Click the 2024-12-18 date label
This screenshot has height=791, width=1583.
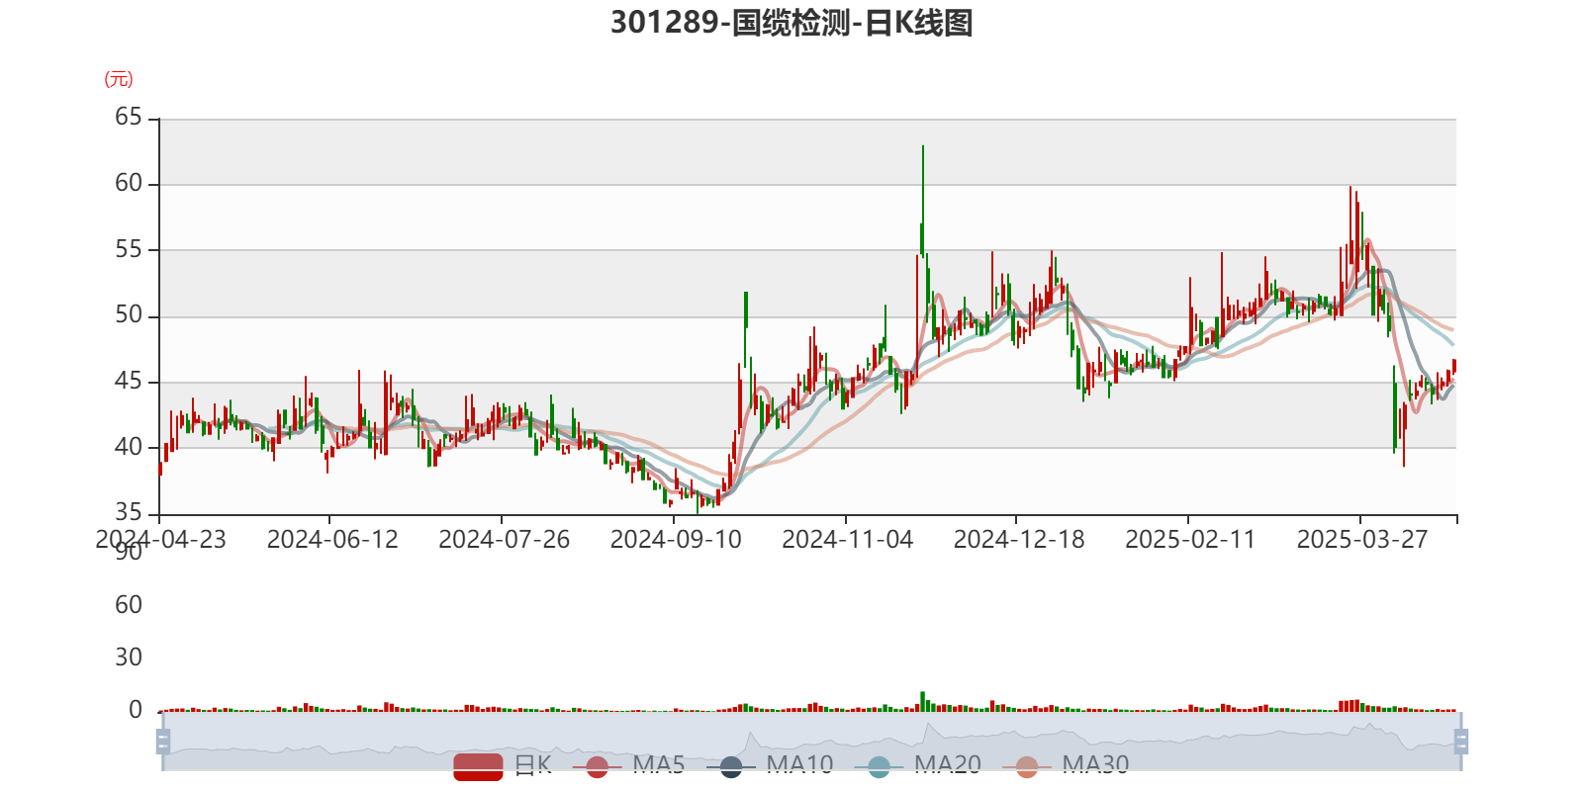(x=1019, y=540)
